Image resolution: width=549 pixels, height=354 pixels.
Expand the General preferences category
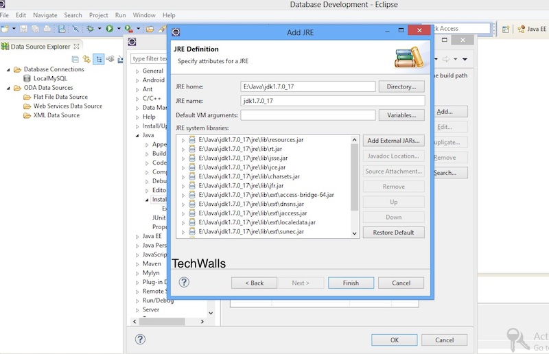coord(137,71)
